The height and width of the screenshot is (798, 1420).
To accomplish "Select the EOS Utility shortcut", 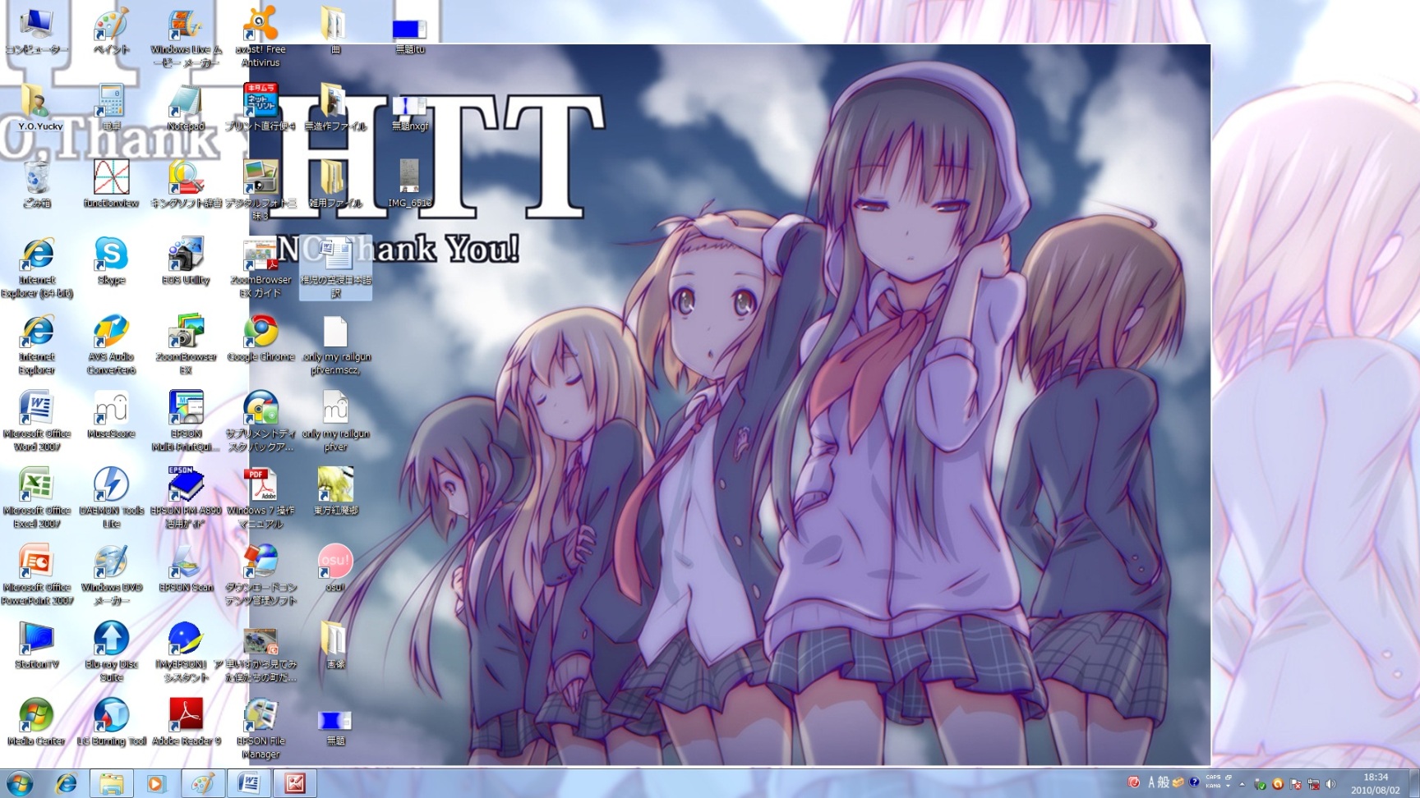I will pos(186,263).
